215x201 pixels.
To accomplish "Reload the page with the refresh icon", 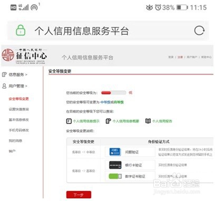I will 199,31.
